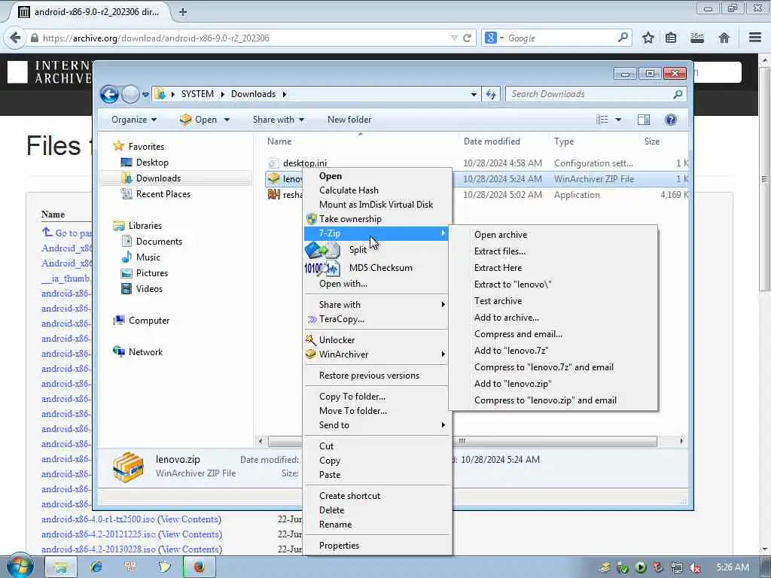Click Calculate Hash in context menu

(x=349, y=190)
